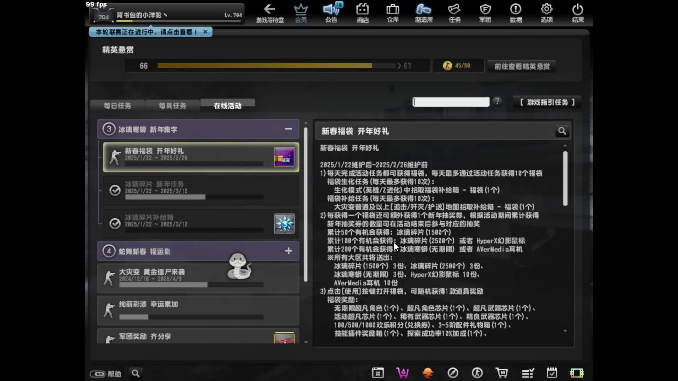This screenshot has height=381, width=678.
Task: Click the pink shopping cart icon at bottom
Action: click(x=403, y=373)
